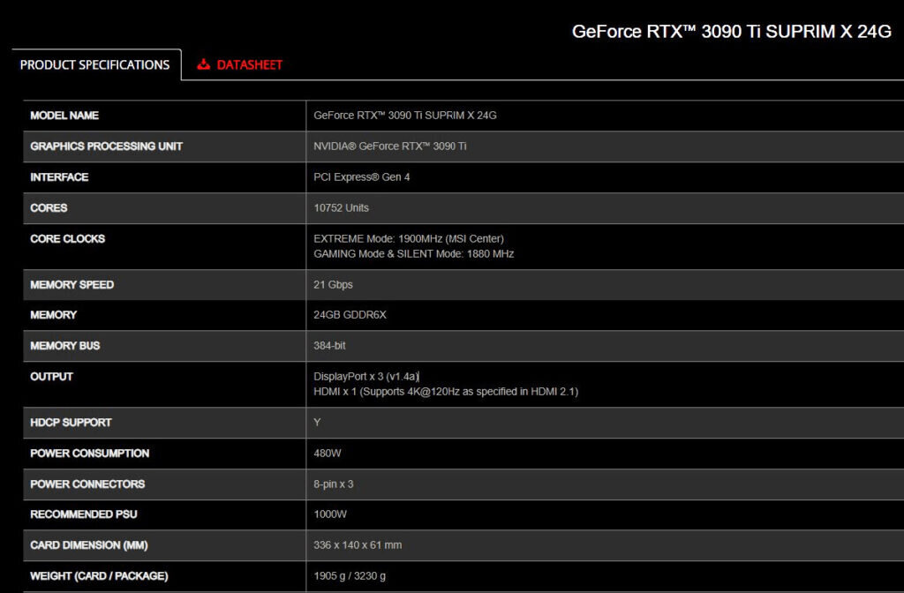
Task: Click the WEIGHT (CARD / PACKAGE) label
Action: [x=99, y=575]
